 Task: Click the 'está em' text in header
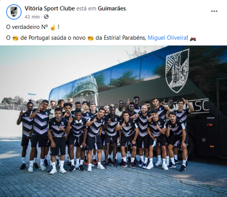pos(86,8)
